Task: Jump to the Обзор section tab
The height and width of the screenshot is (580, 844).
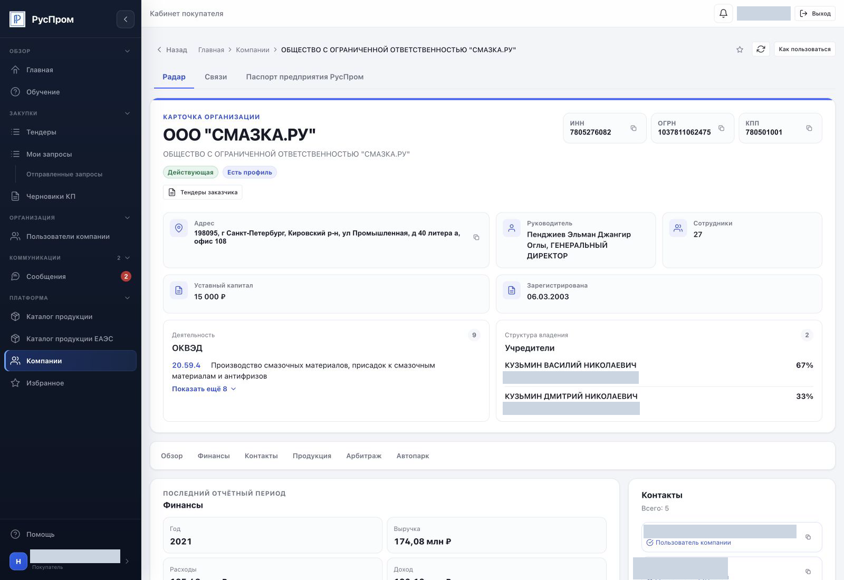Action: click(172, 456)
